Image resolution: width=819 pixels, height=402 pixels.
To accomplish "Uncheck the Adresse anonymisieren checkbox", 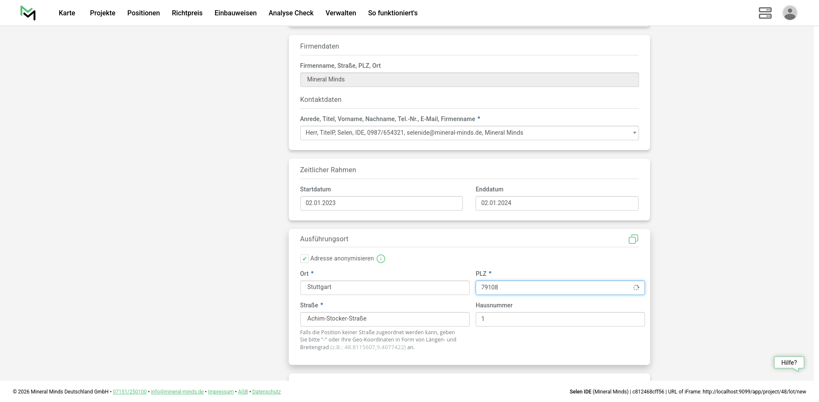I will point(305,259).
